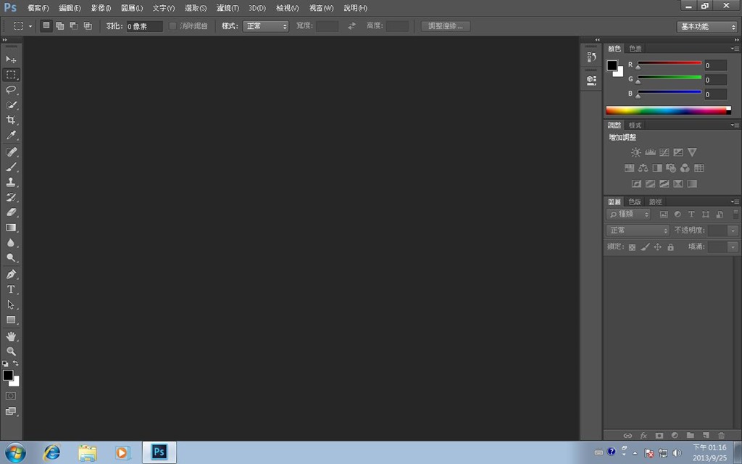Expand the collapsed toolbox arrows
Screen dimensions: 742x464
click(x=5, y=40)
